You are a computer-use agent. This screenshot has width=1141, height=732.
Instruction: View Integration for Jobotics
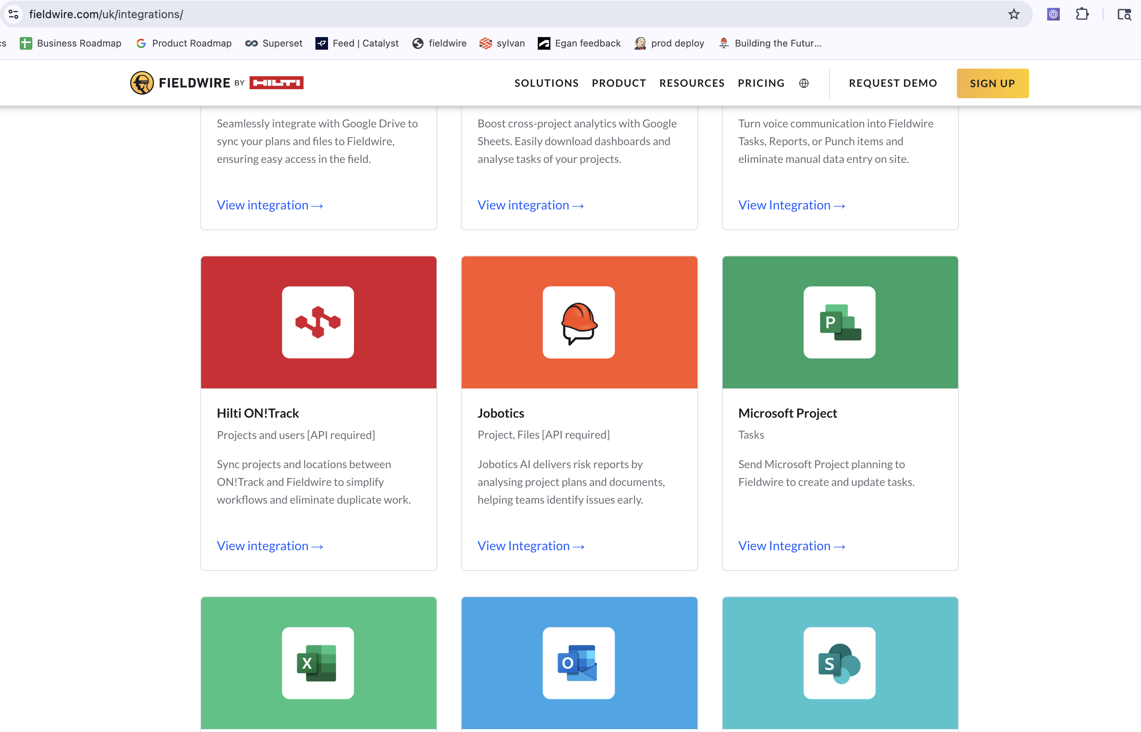coord(531,546)
